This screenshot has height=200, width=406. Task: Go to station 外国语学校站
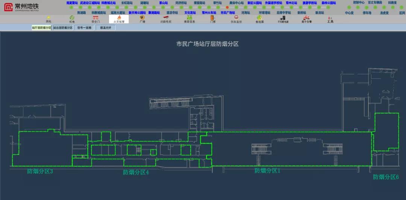point(273,3)
